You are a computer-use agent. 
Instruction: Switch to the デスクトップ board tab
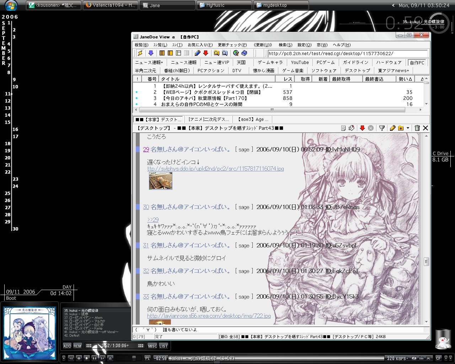coord(357,70)
